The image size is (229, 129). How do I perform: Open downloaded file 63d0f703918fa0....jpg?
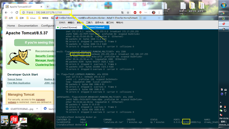20,109
